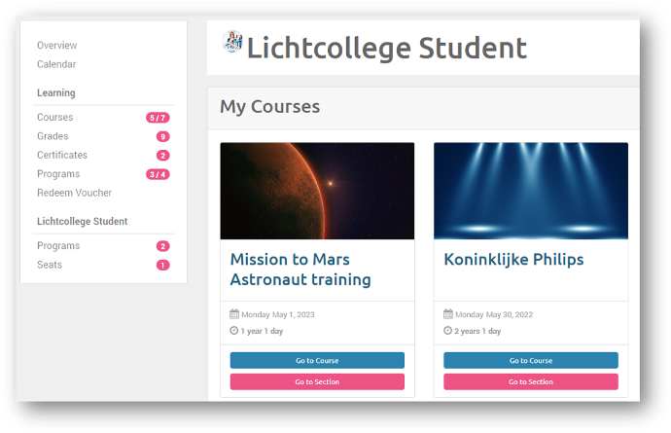
Task: Click the Koninklijke Philips clock icon
Action: (448, 331)
